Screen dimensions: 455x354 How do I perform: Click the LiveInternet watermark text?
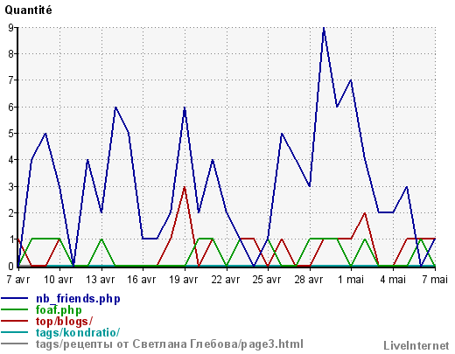coord(416,345)
